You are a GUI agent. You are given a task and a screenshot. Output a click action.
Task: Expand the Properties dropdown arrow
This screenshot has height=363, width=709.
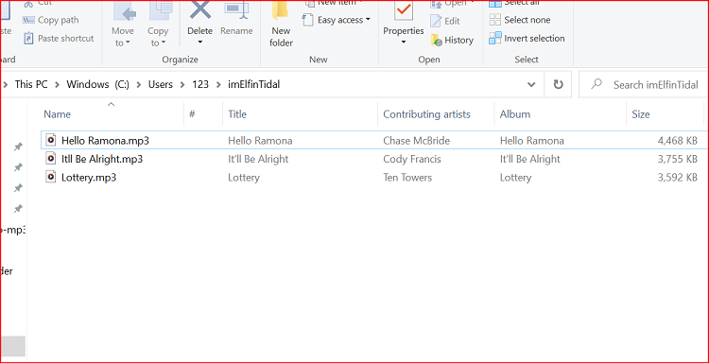point(404,42)
